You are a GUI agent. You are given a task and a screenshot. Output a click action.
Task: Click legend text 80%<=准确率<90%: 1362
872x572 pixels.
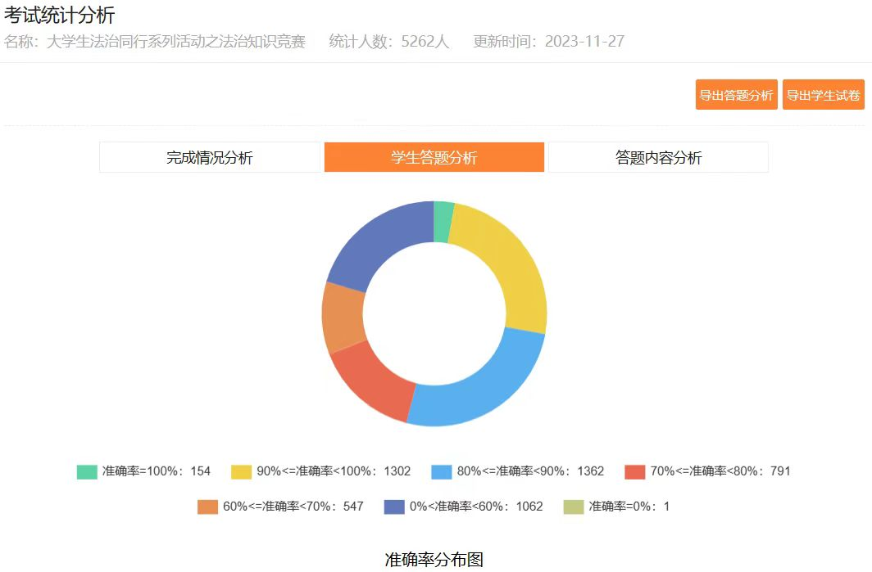click(530, 471)
